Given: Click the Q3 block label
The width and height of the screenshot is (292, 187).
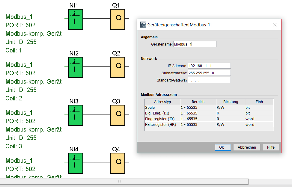Looking at the screenshot, I should point(116,101).
